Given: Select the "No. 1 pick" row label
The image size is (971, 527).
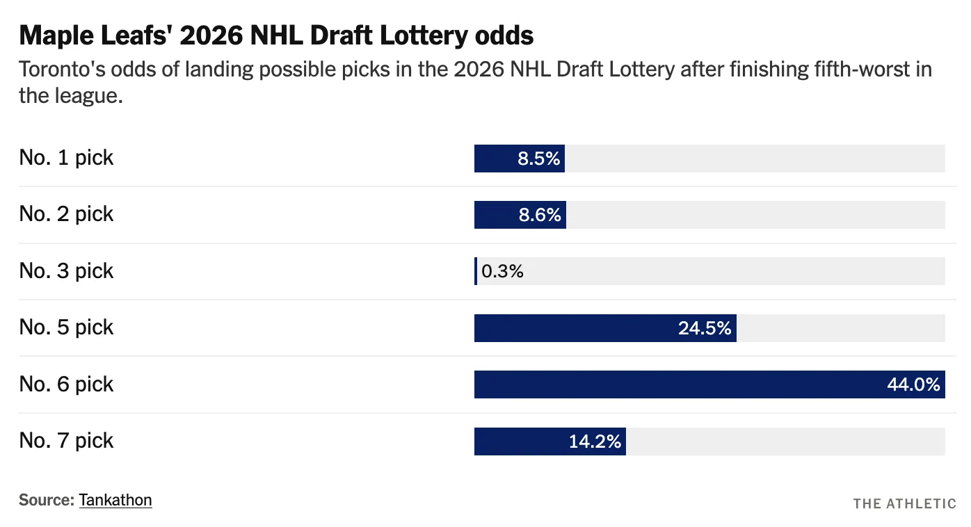Looking at the screenshot, I should (66, 158).
